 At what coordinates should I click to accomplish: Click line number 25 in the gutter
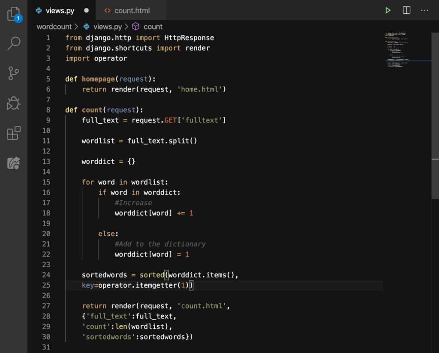click(x=46, y=285)
